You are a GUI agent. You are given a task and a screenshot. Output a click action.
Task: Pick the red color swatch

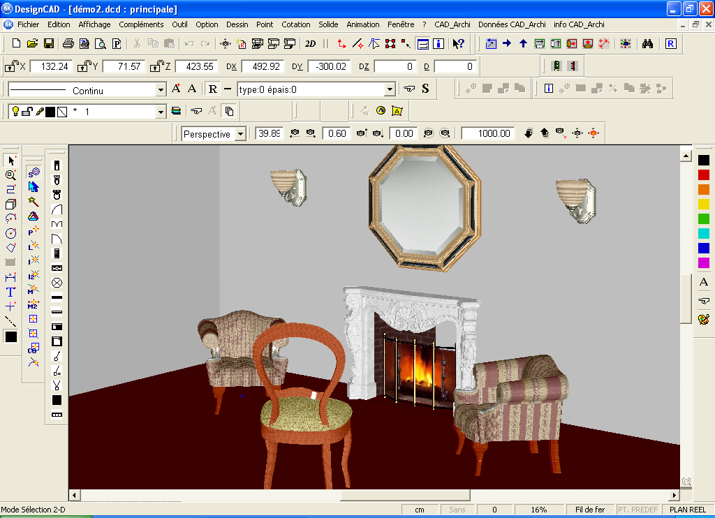click(704, 175)
